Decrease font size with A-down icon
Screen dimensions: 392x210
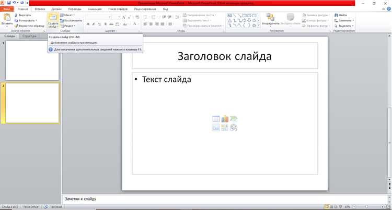click(129, 17)
